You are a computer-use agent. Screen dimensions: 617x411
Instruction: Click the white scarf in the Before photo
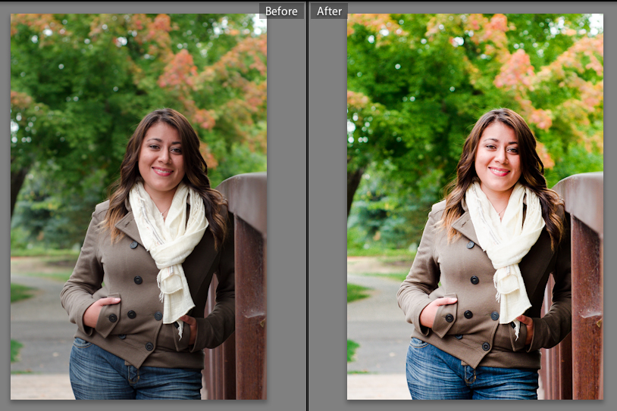pos(167,235)
